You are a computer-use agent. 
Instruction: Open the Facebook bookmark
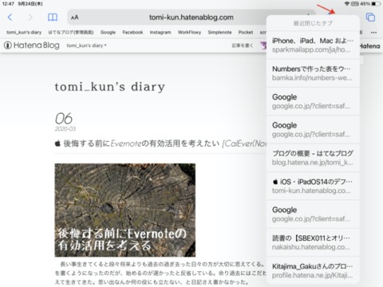point(132,33)
